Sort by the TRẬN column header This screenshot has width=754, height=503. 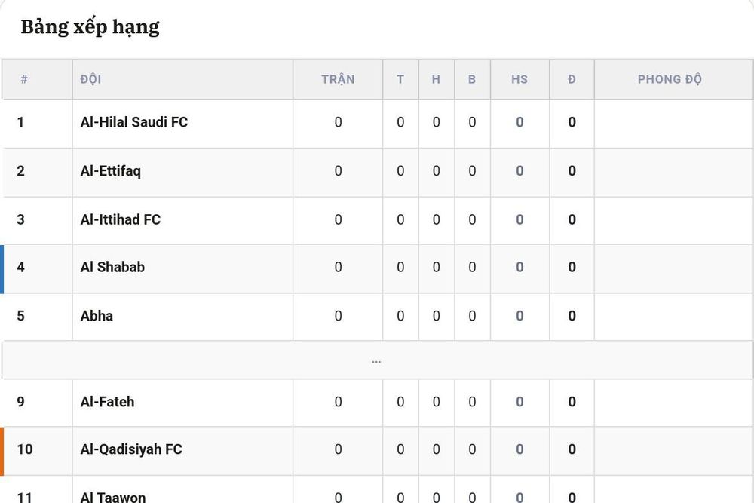pos(338,79)
